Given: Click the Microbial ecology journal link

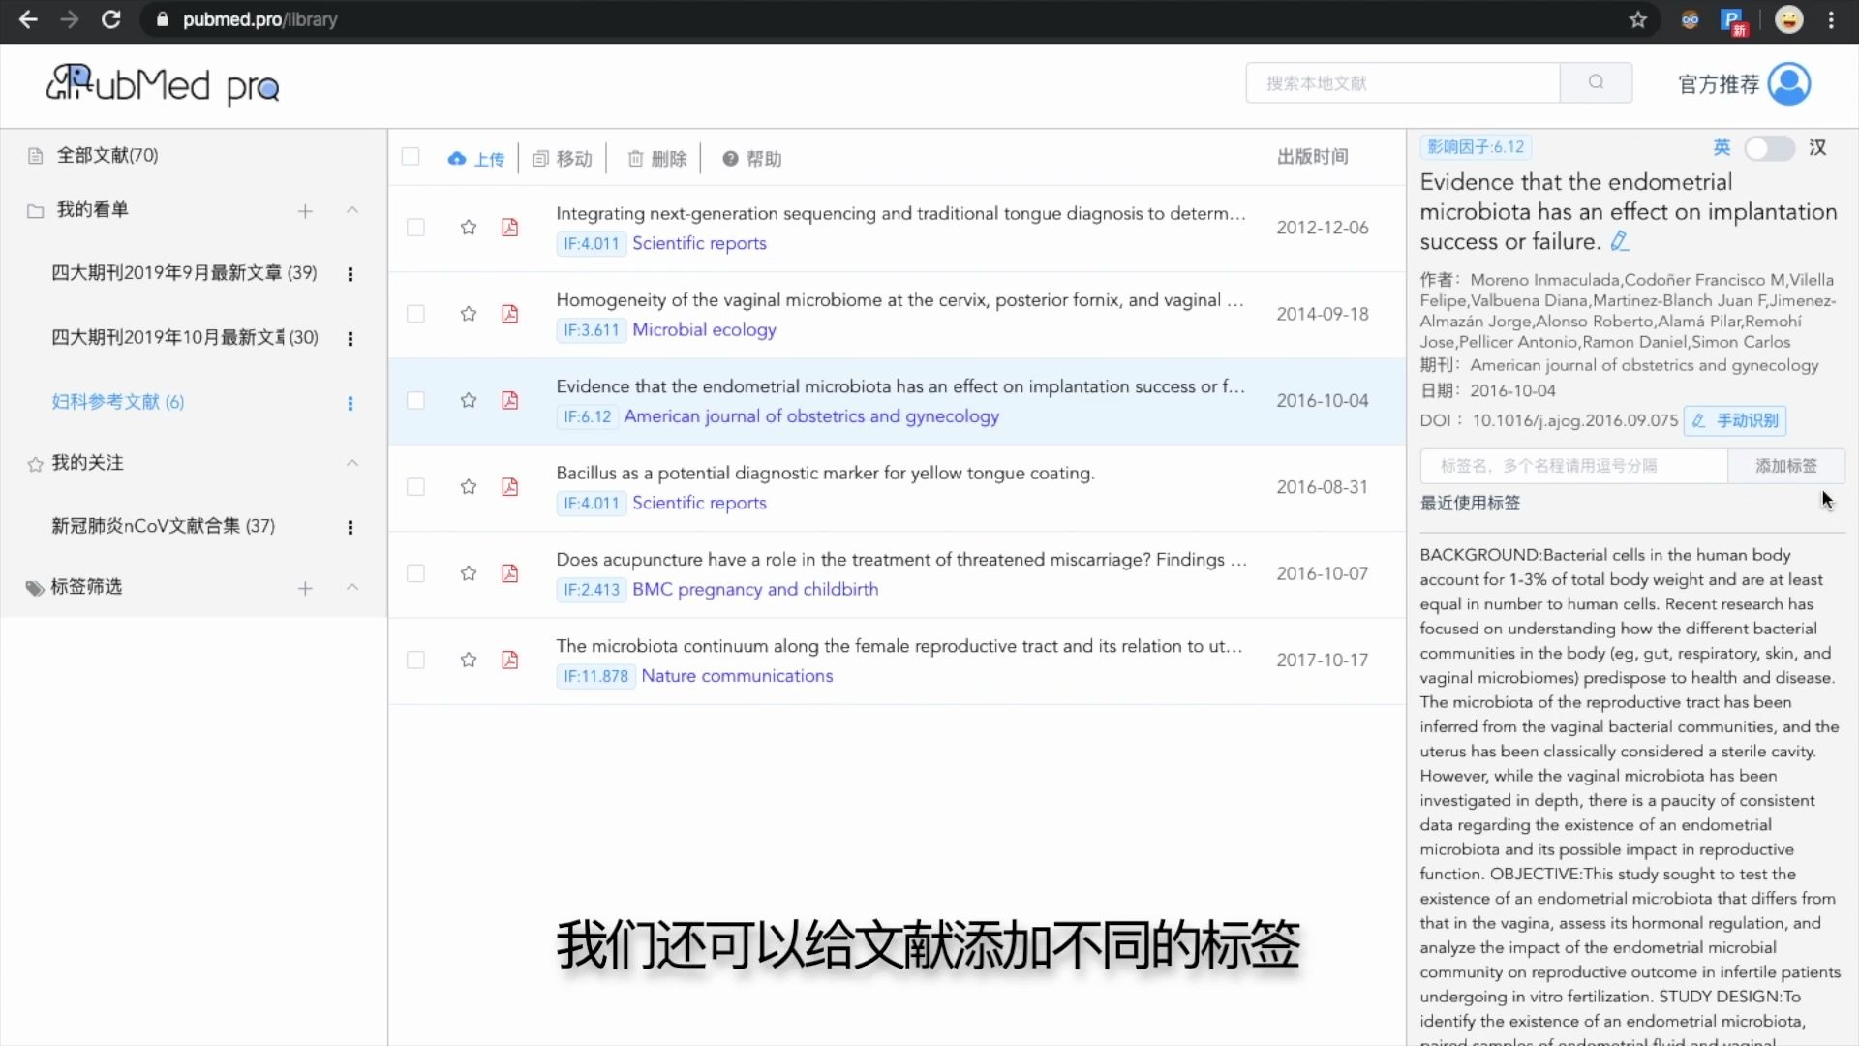Looking at the screenshot, I should point(704,329).
